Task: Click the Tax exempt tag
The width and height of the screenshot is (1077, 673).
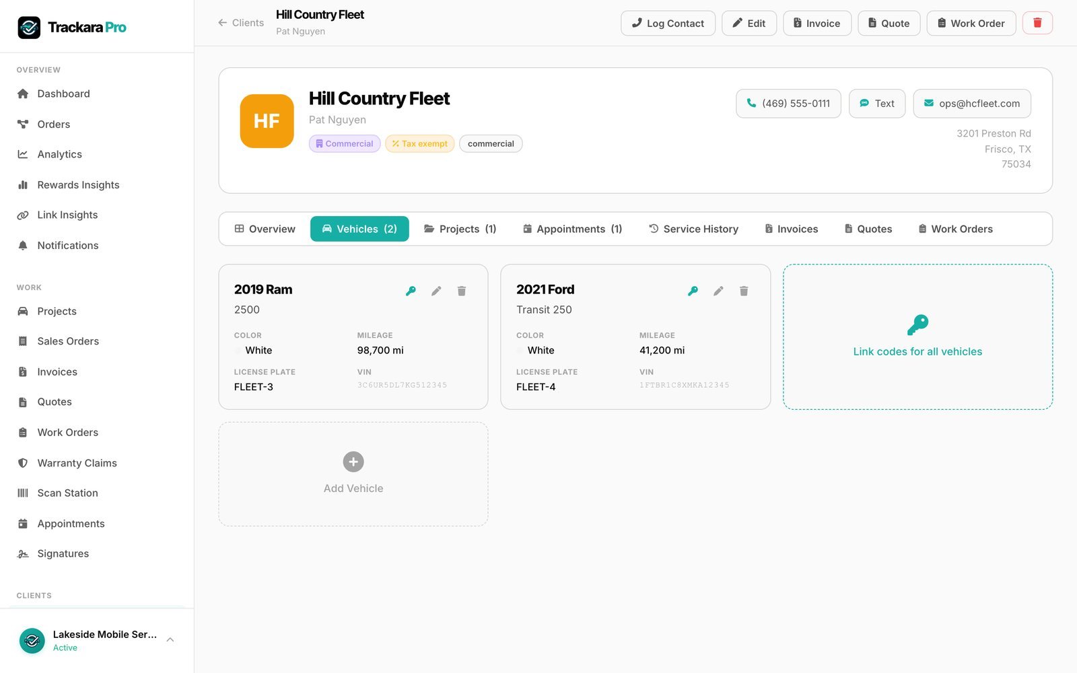Action: [x=420, y=143]
